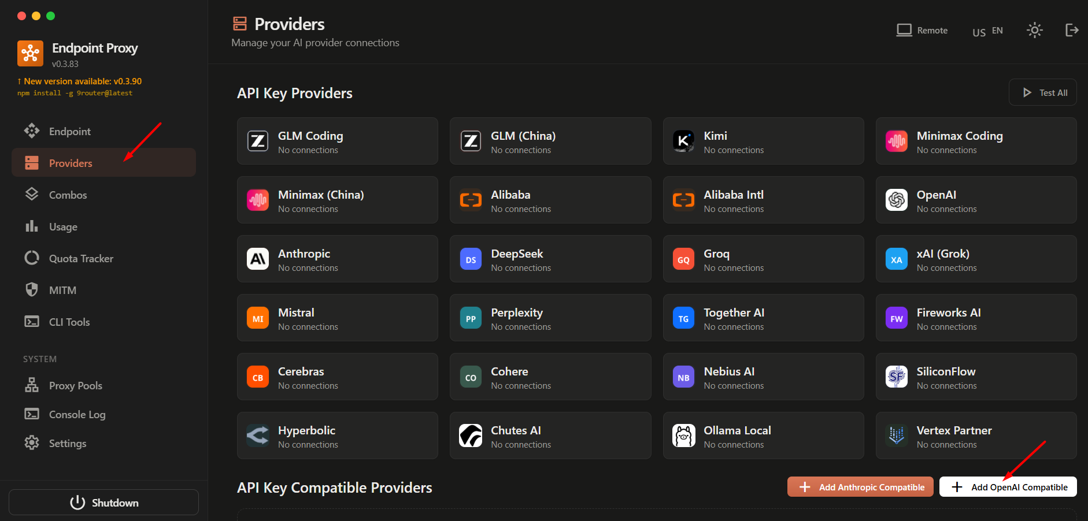Open the DeepSeek provider details
This screenshot has height=521, width=1088.
point(550,259)
